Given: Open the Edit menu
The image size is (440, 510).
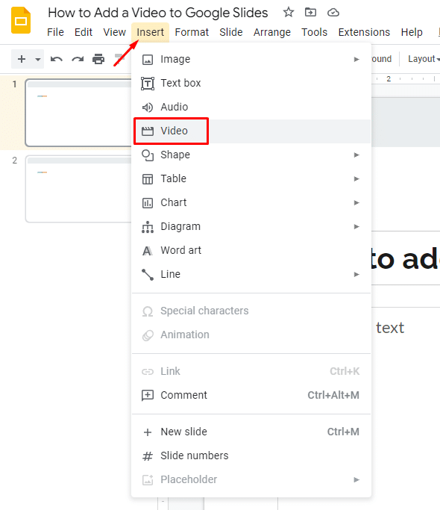Looking at the screenshot, I should [84, 32].
